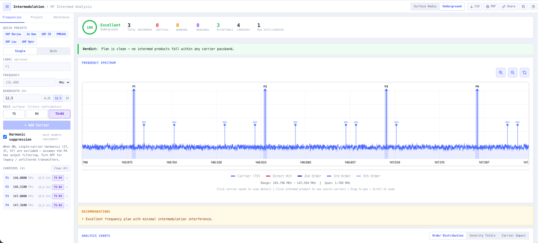Zoom out of the frequency spectrum
Screen dimensions: 538x243
pos(513,73)
